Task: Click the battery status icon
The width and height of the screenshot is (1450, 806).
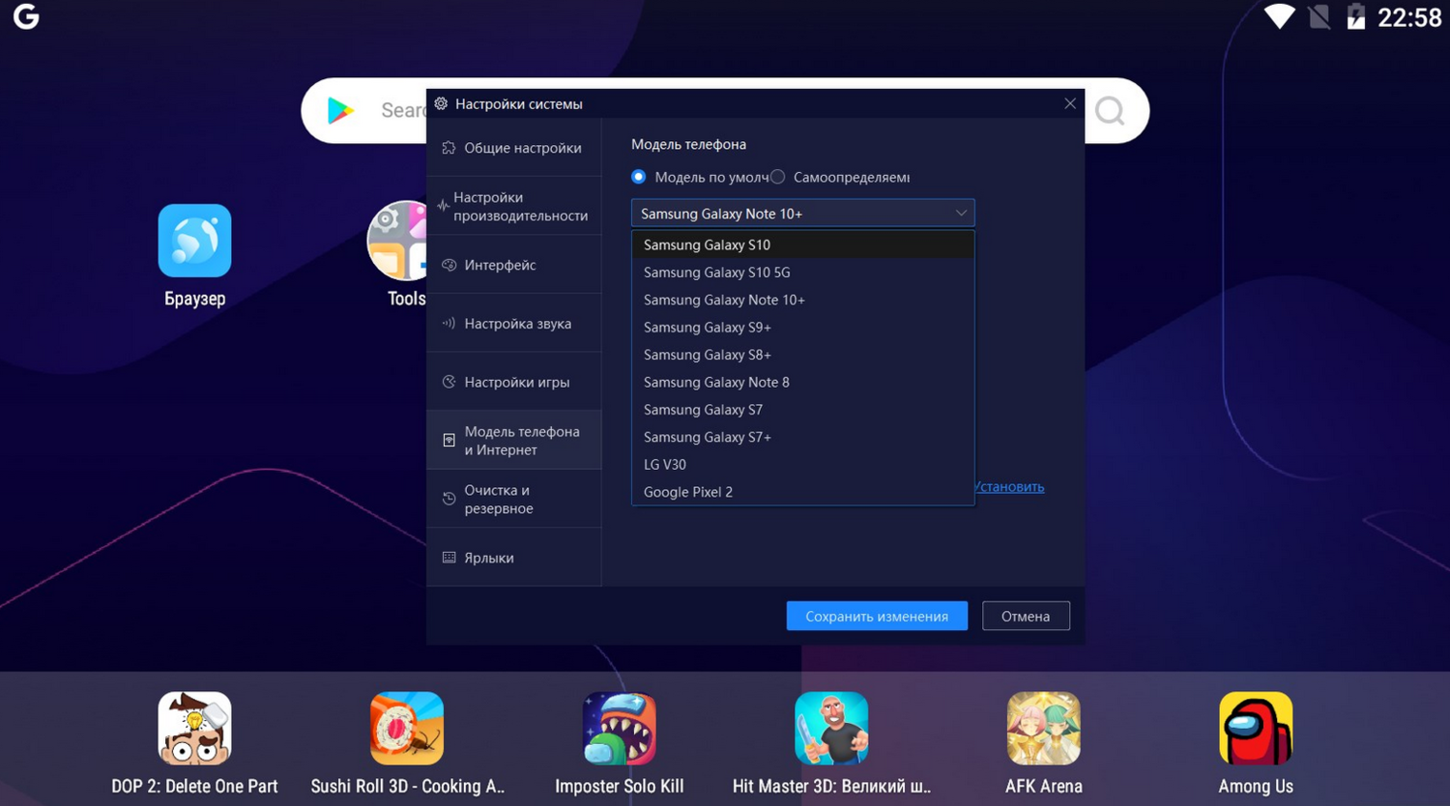Action: coord(1356,16)
